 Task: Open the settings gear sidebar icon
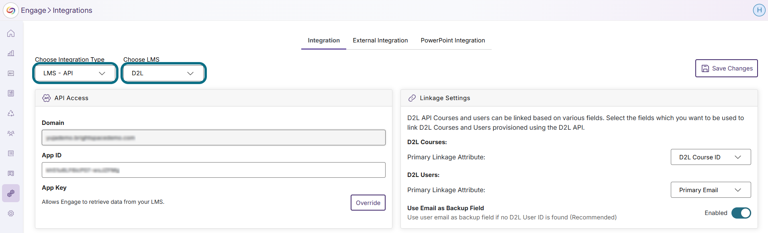11,213
